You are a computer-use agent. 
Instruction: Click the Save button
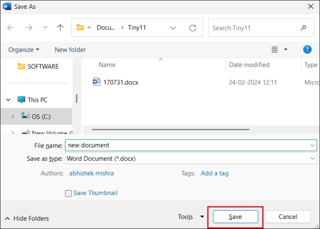click(x=235, y=217)
